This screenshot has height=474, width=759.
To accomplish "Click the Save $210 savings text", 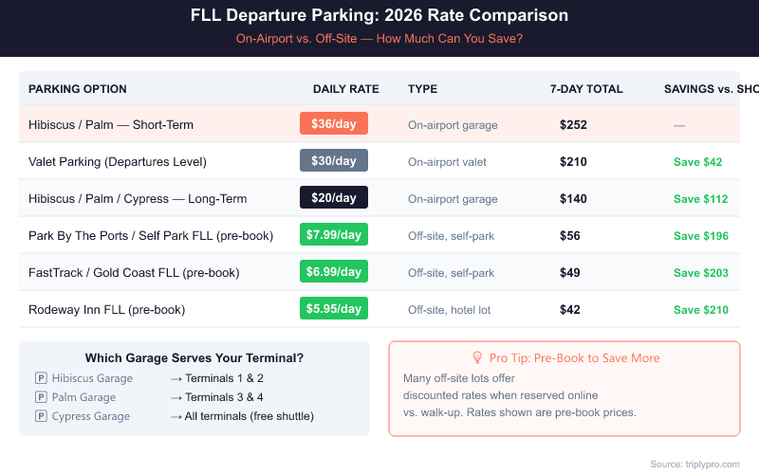I will coord(700,310).
